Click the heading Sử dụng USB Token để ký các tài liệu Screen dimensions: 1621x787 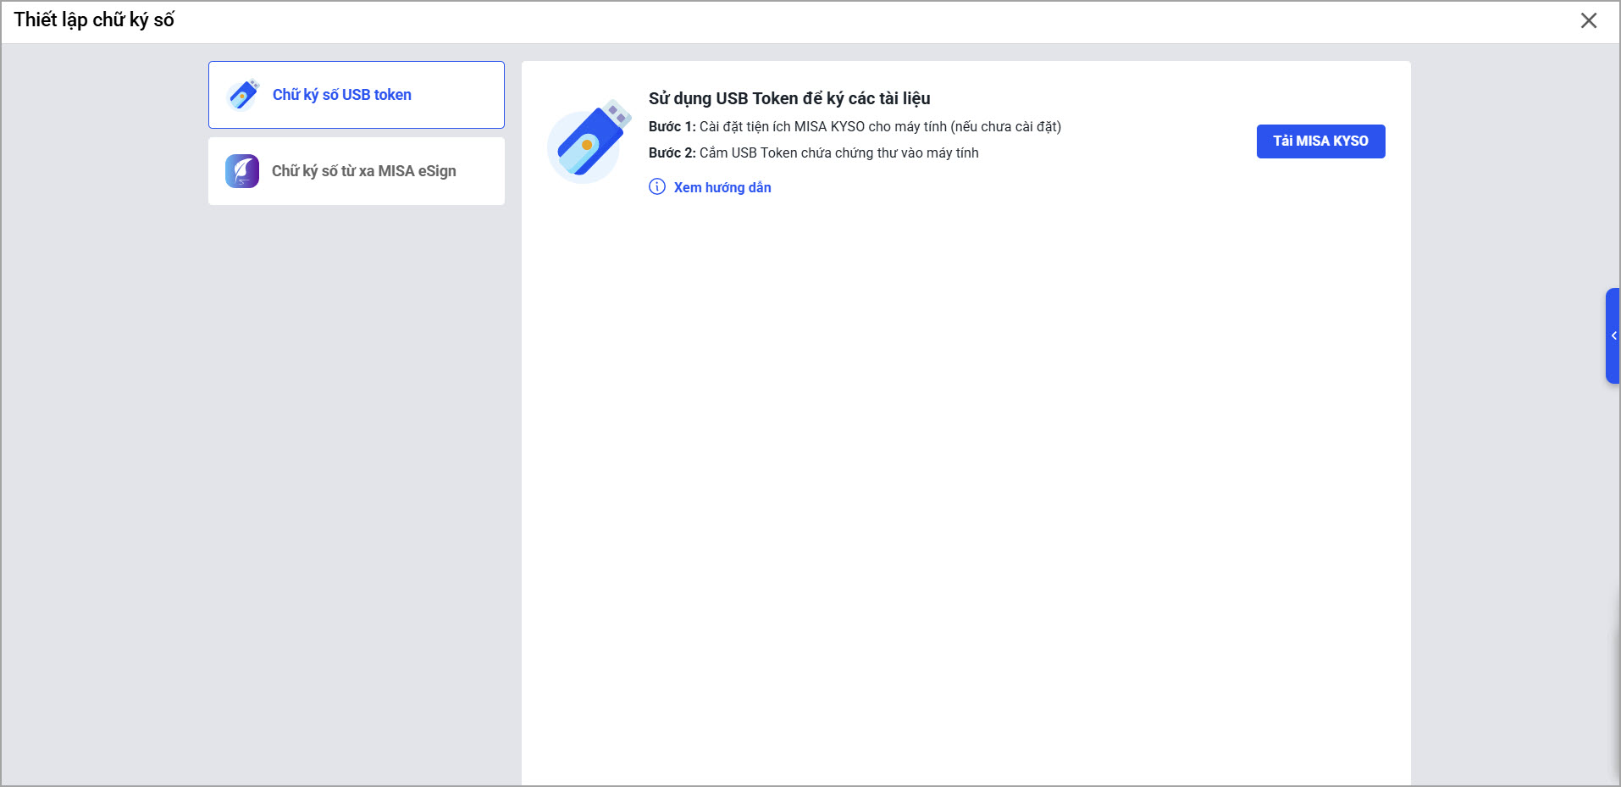(788, 98)
